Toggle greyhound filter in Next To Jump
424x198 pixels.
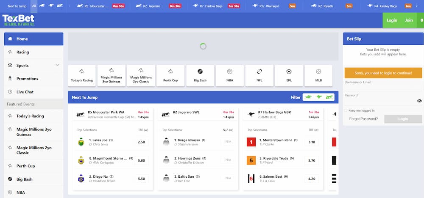(319, 97)
